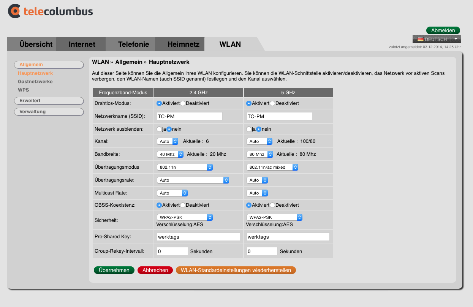This screenshot has height=307, width=473.
Task: Go to the Übersicht tab
Action: coord(36,44)
